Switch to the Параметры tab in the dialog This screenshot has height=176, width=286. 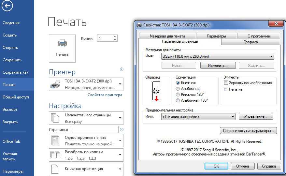[x=216, y=36]
